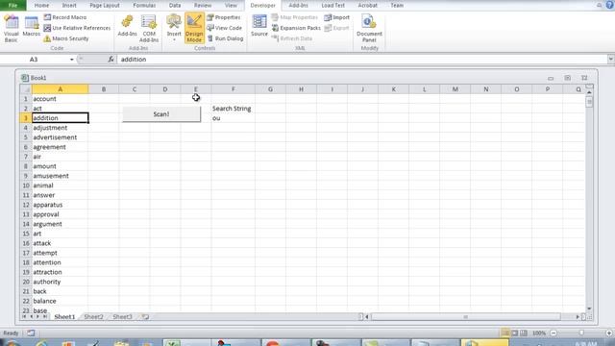Switch to the Load Test tab

[x=333, y=5]
